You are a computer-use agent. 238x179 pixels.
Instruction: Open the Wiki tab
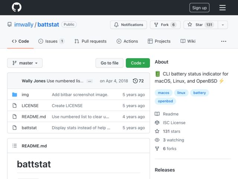point(188,41)
